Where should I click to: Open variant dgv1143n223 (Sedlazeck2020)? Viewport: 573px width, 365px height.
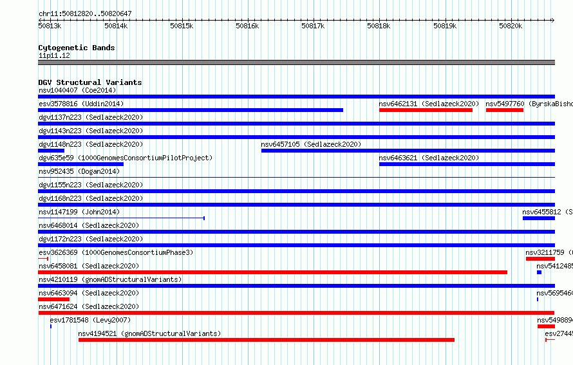pos(296,137)
